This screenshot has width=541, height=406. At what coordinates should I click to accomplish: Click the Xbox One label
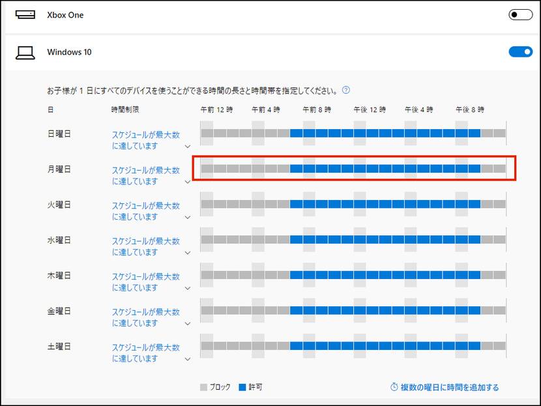tap(65, 15)
